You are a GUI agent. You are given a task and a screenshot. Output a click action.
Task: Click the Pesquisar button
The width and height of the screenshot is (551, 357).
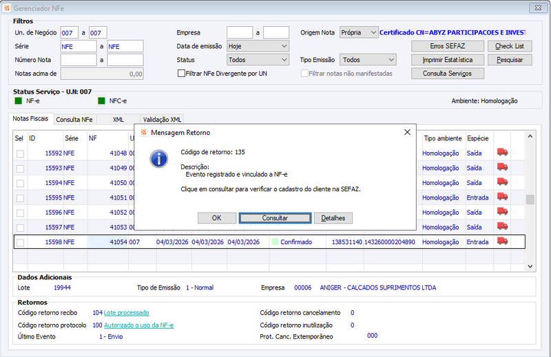510,60
